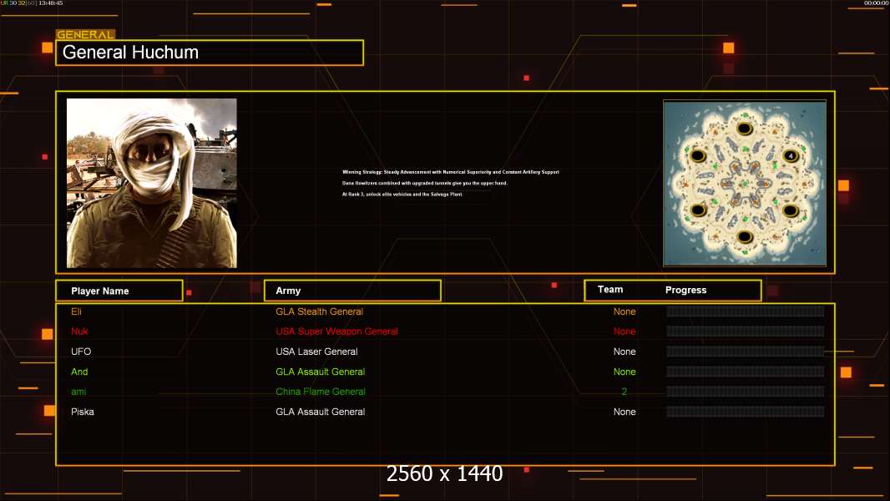Click the 00:00:00 timer readout
This screenshot has width=890, height=501.
click(877, 3)
